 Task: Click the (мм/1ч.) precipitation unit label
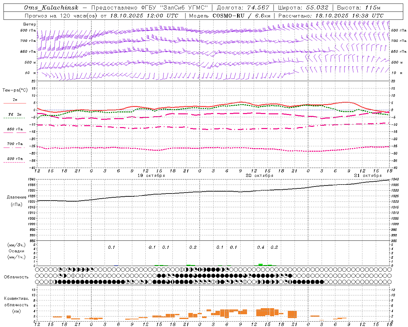pyautogui.click(x=17, y=257)
